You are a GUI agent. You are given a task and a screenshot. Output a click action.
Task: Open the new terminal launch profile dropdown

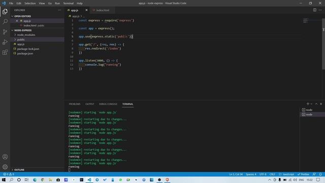pyautogui.click(x=311, y=104)
